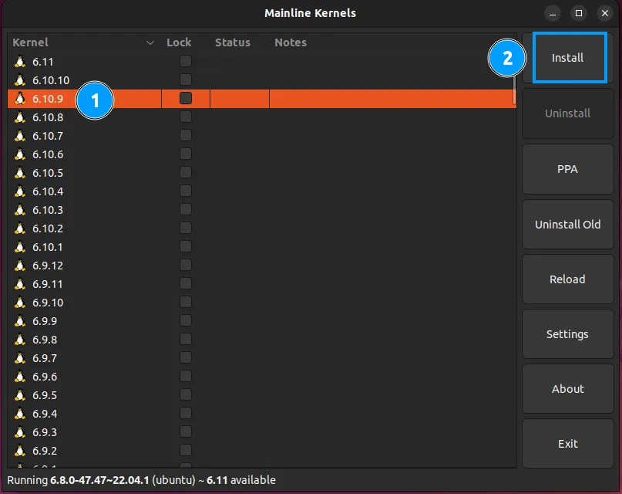Open the Settings dialog

pos(567,334)
